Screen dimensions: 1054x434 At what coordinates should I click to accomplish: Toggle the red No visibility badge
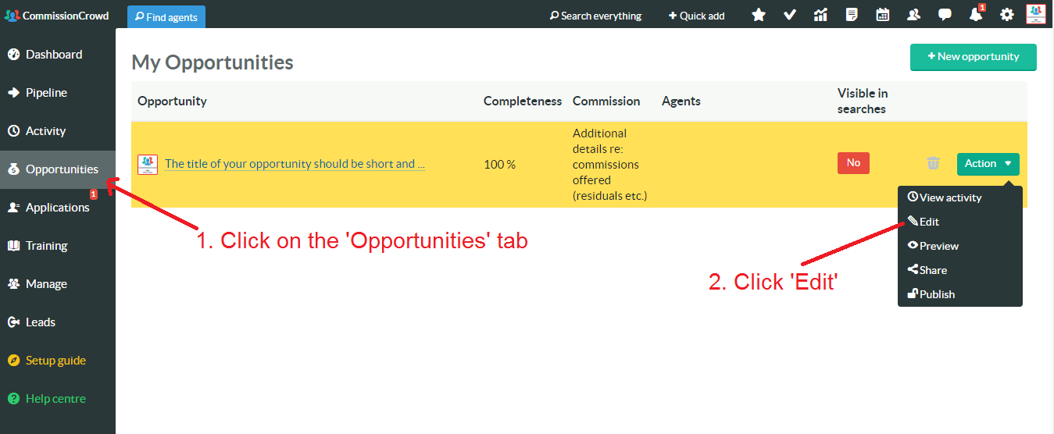click(x=853, y=162)
